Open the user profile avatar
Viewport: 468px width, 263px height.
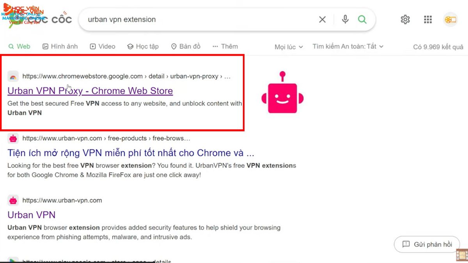(x=450, y=19)
